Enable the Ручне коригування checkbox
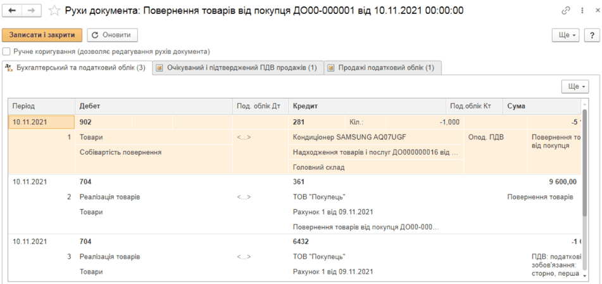 click(6, 51)
